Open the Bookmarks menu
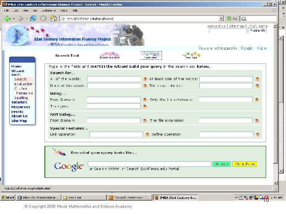286x214 pixels. click(x=48, y=11)
